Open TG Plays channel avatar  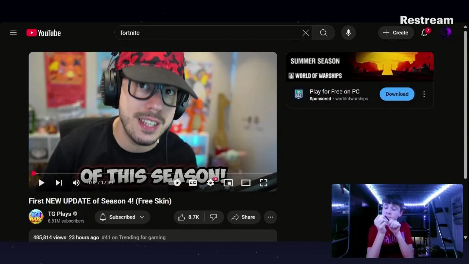click(36, 217)
